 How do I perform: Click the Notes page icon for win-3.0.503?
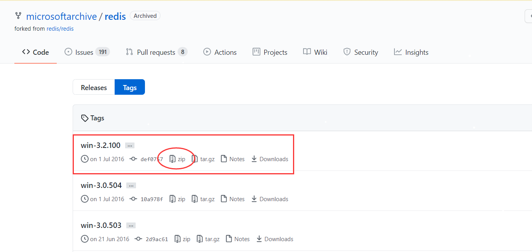click(228, 239)
